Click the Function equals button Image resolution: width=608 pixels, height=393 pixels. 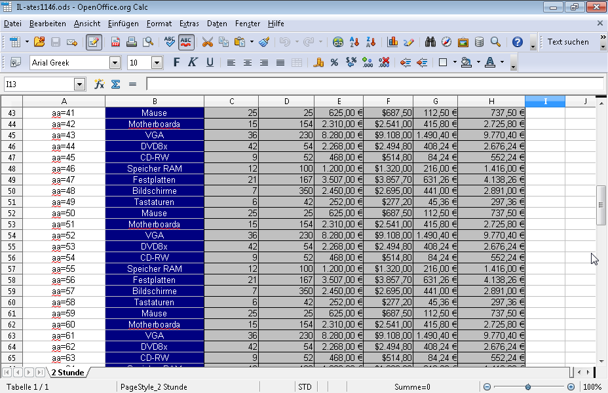tap(132, 84)
